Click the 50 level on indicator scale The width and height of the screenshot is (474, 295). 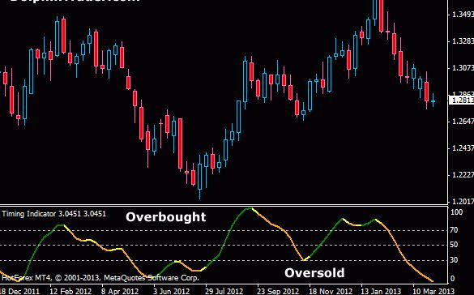pos(454,245)
